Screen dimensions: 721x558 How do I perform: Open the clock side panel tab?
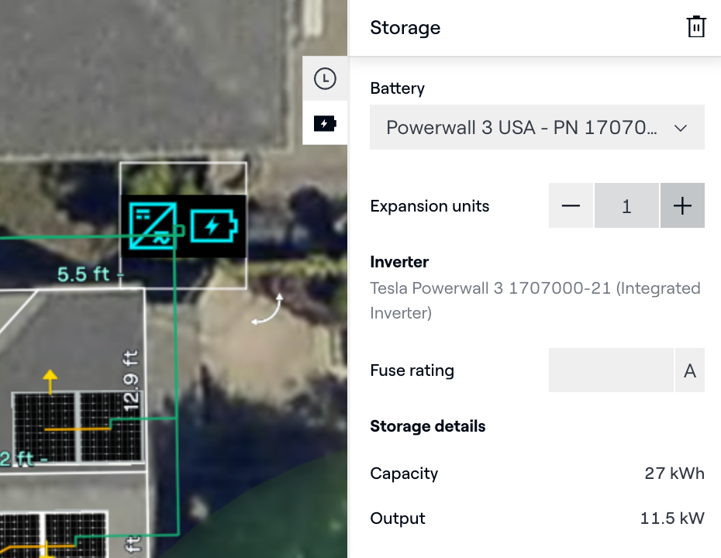(325, 78)
